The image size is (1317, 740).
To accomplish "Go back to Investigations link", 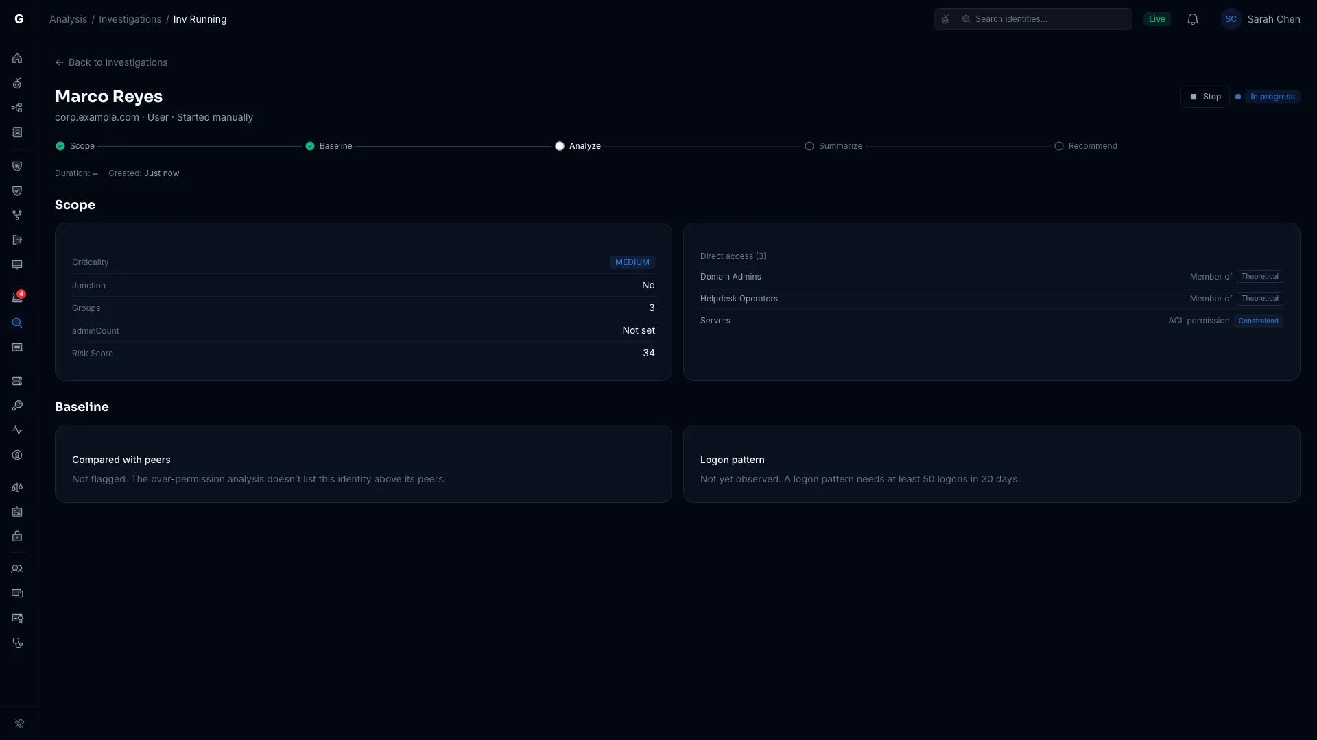I will tap(111, 62).
